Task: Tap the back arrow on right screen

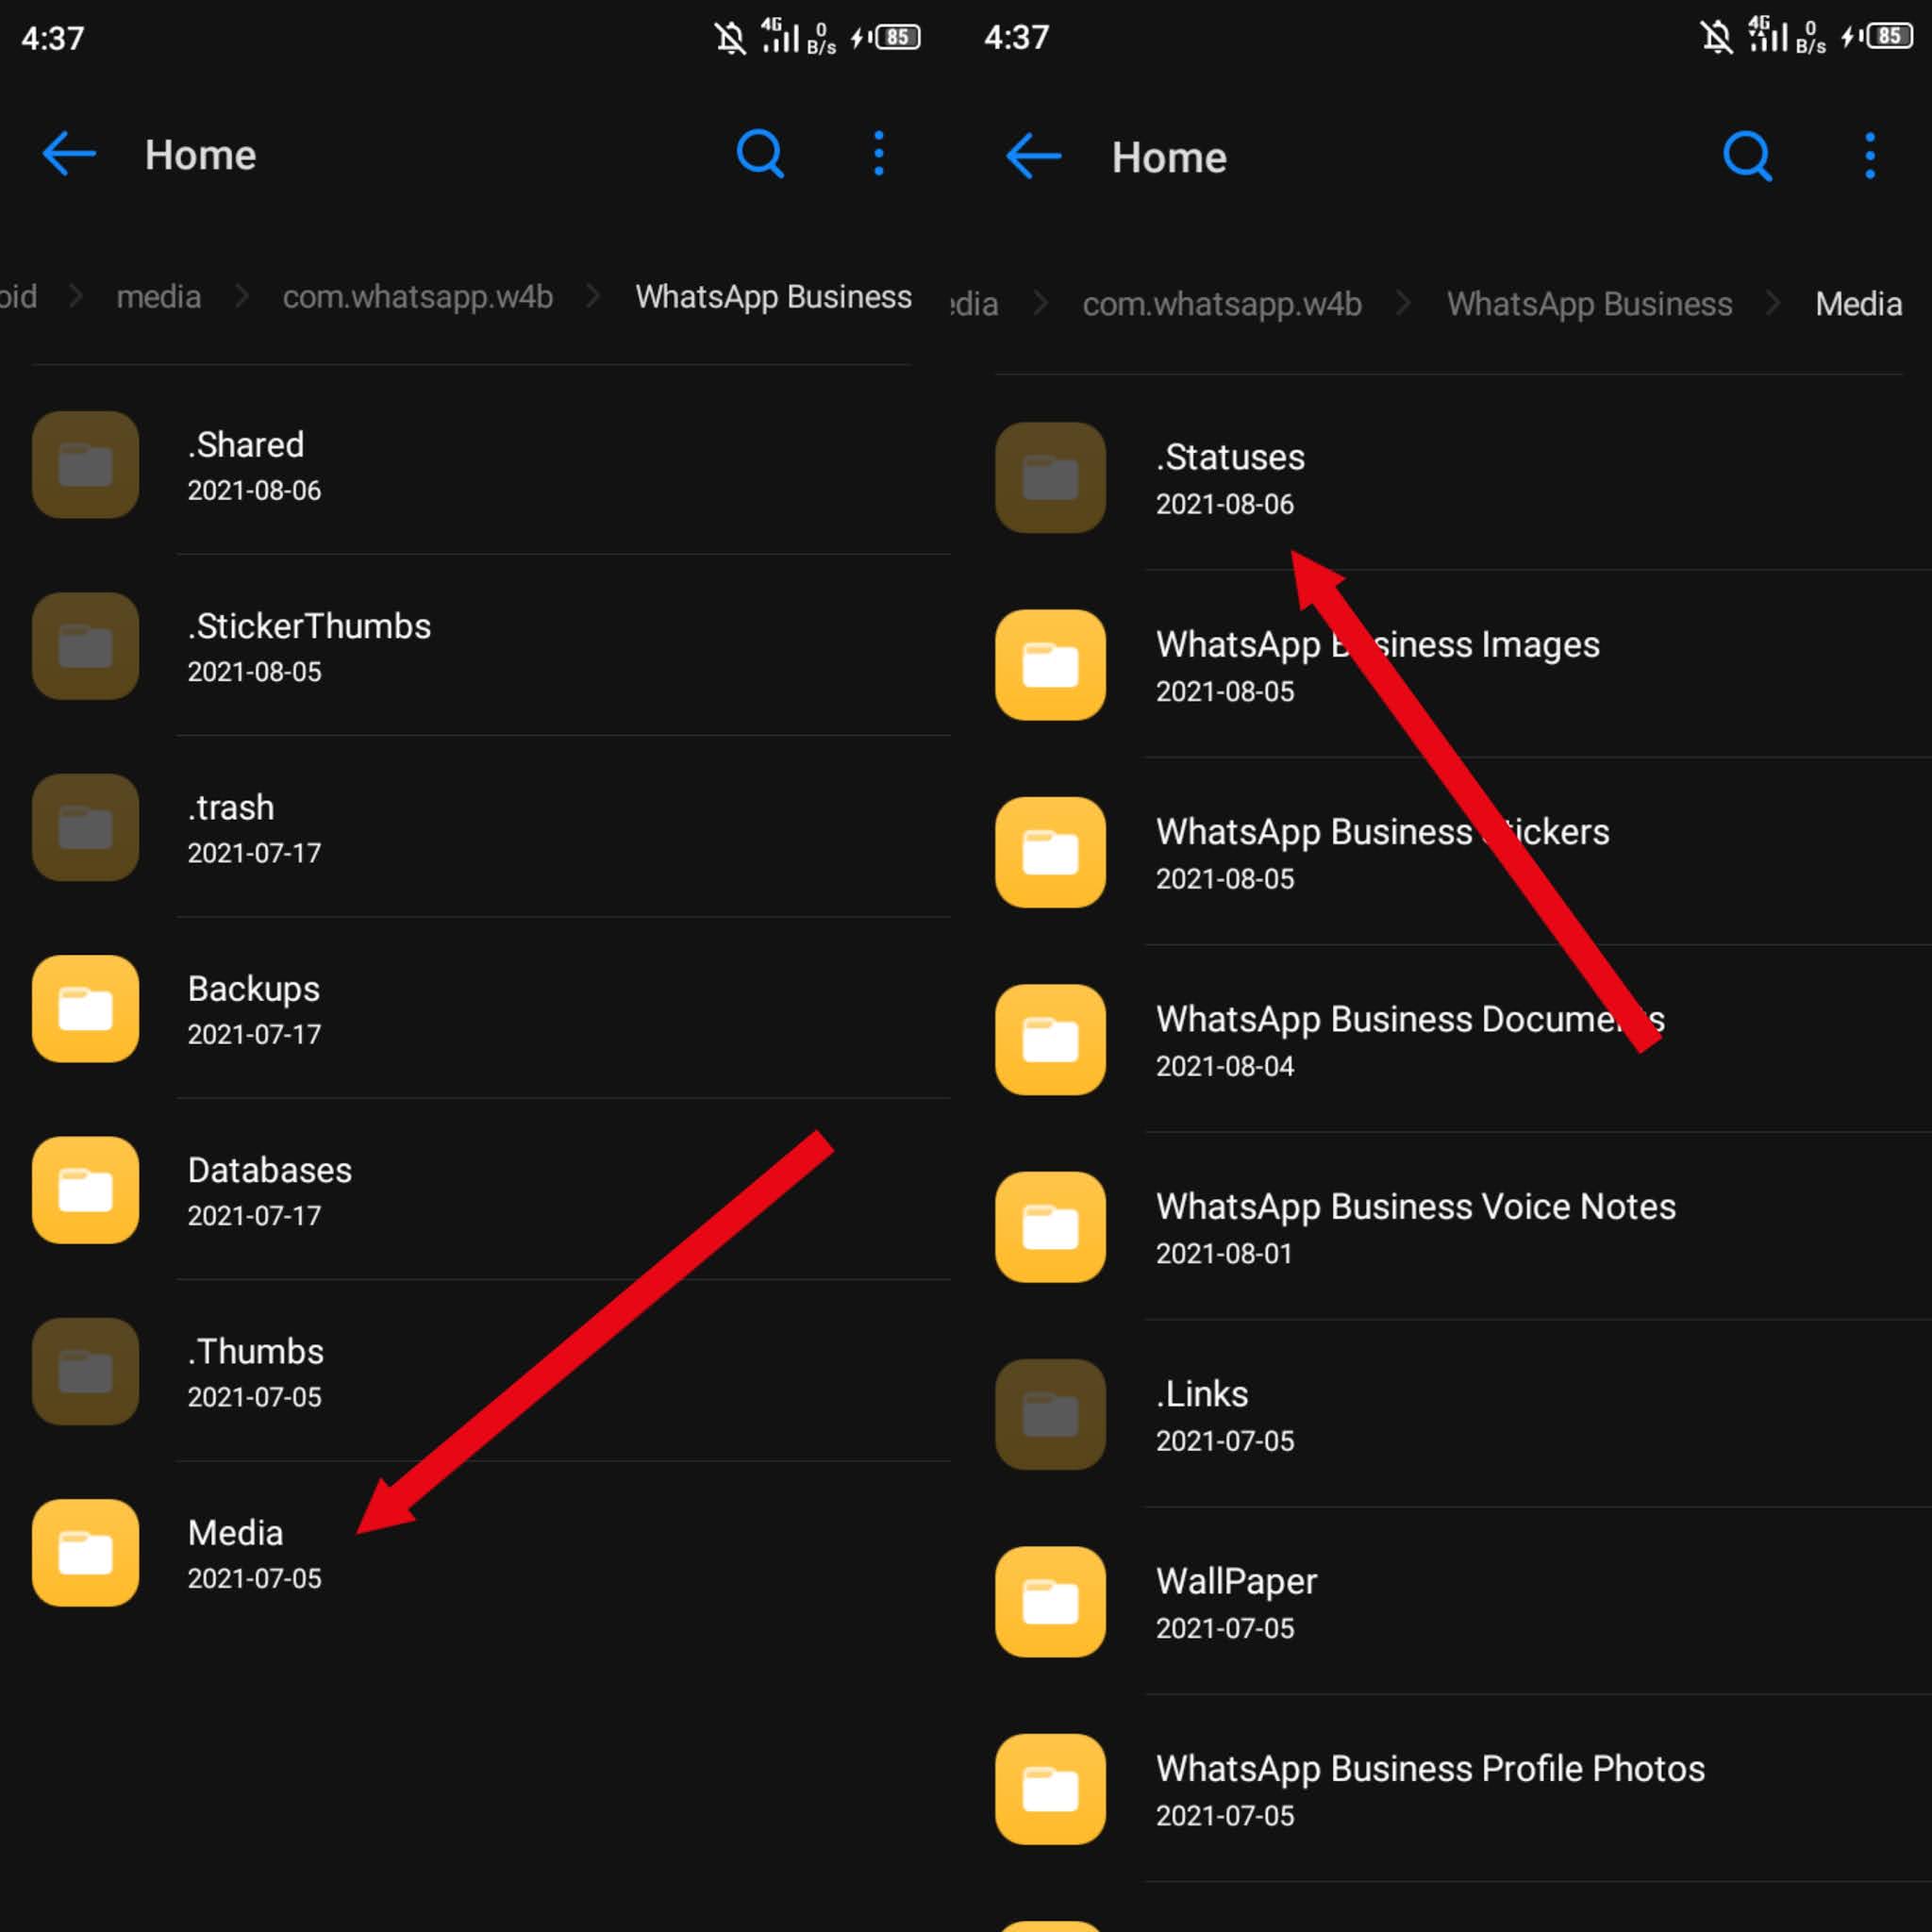Action: tap(1033, 157)
